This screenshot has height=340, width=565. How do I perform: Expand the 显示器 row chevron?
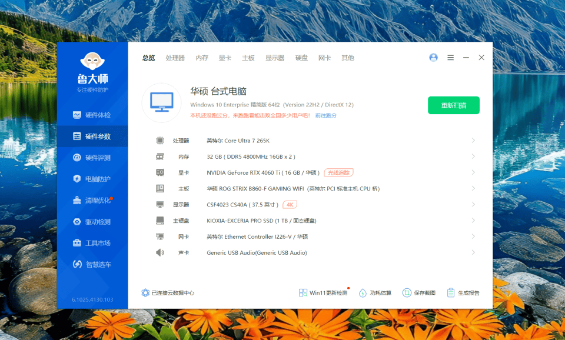tap(473, 205)
